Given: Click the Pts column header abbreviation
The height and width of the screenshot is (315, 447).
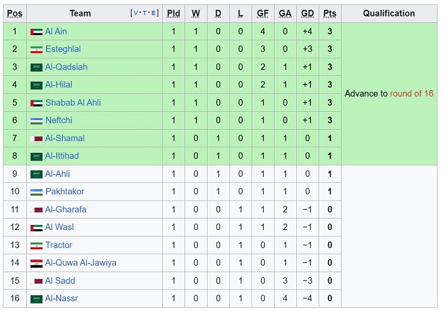Looking at the screenshot, I should click(x=330, y=13).
